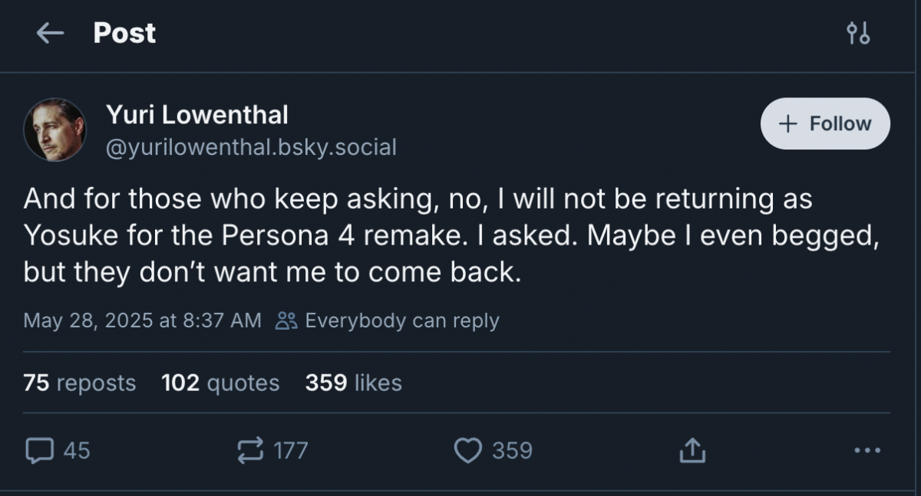The image size is (921, 496).
Task: Click the speech bubble reply icon
Action: pyautogui.click(x=37, y=450)
